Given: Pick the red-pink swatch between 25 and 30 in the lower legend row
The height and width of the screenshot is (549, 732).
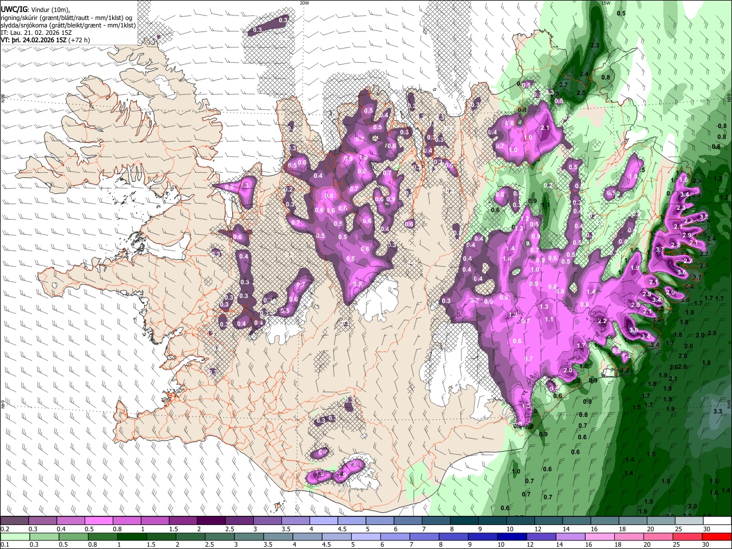Looking at the screenshot, I should 689,536.
